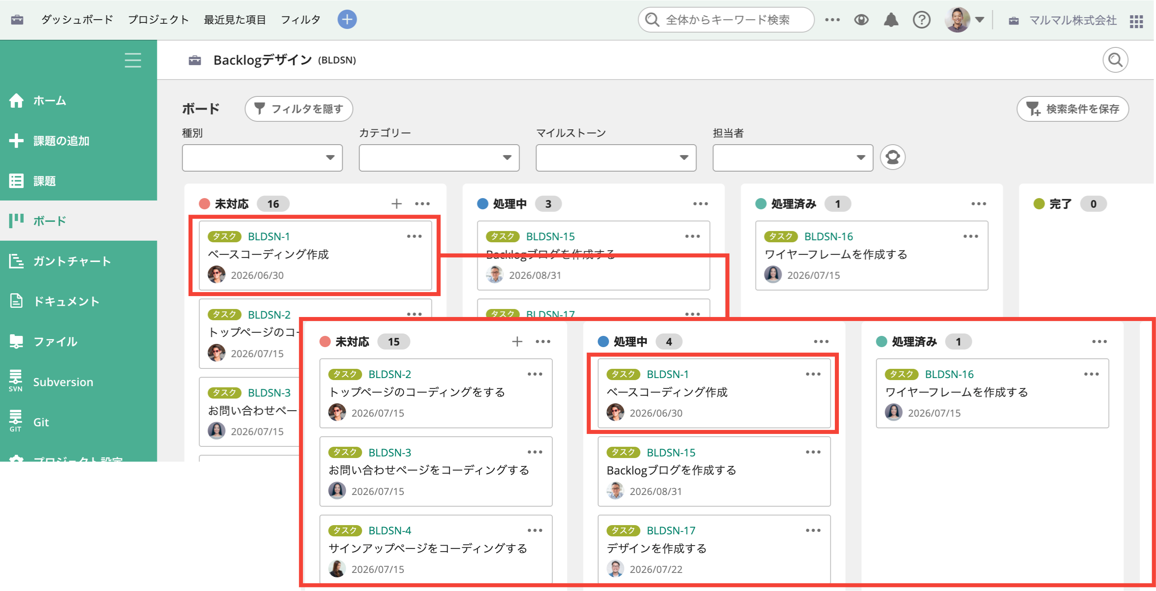The image size is (1156, 591).
Task: Open options on upper BLDSN-15 card
Action: pyautogui.click(x=692, y=236)
